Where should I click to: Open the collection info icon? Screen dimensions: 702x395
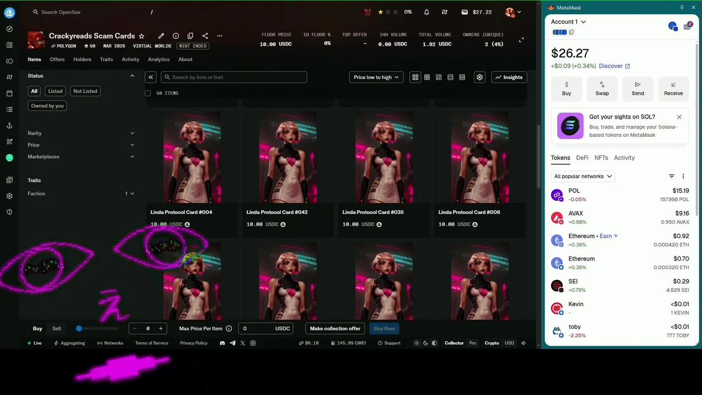tap(175, 36)
